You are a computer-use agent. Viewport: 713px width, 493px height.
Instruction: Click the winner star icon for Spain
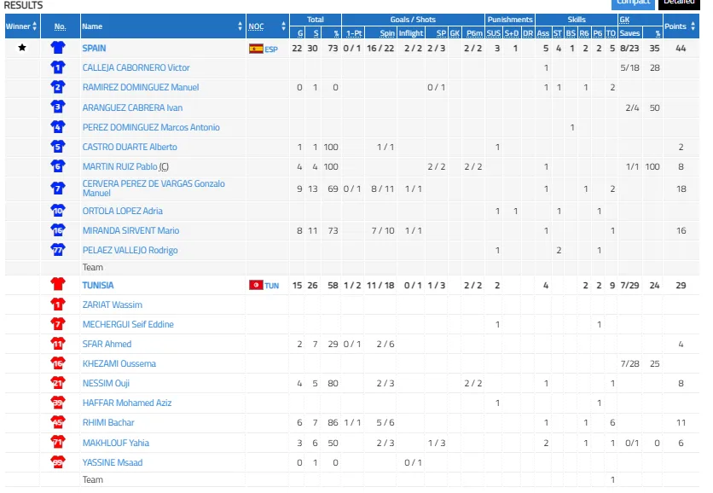[x=22, y=49]
